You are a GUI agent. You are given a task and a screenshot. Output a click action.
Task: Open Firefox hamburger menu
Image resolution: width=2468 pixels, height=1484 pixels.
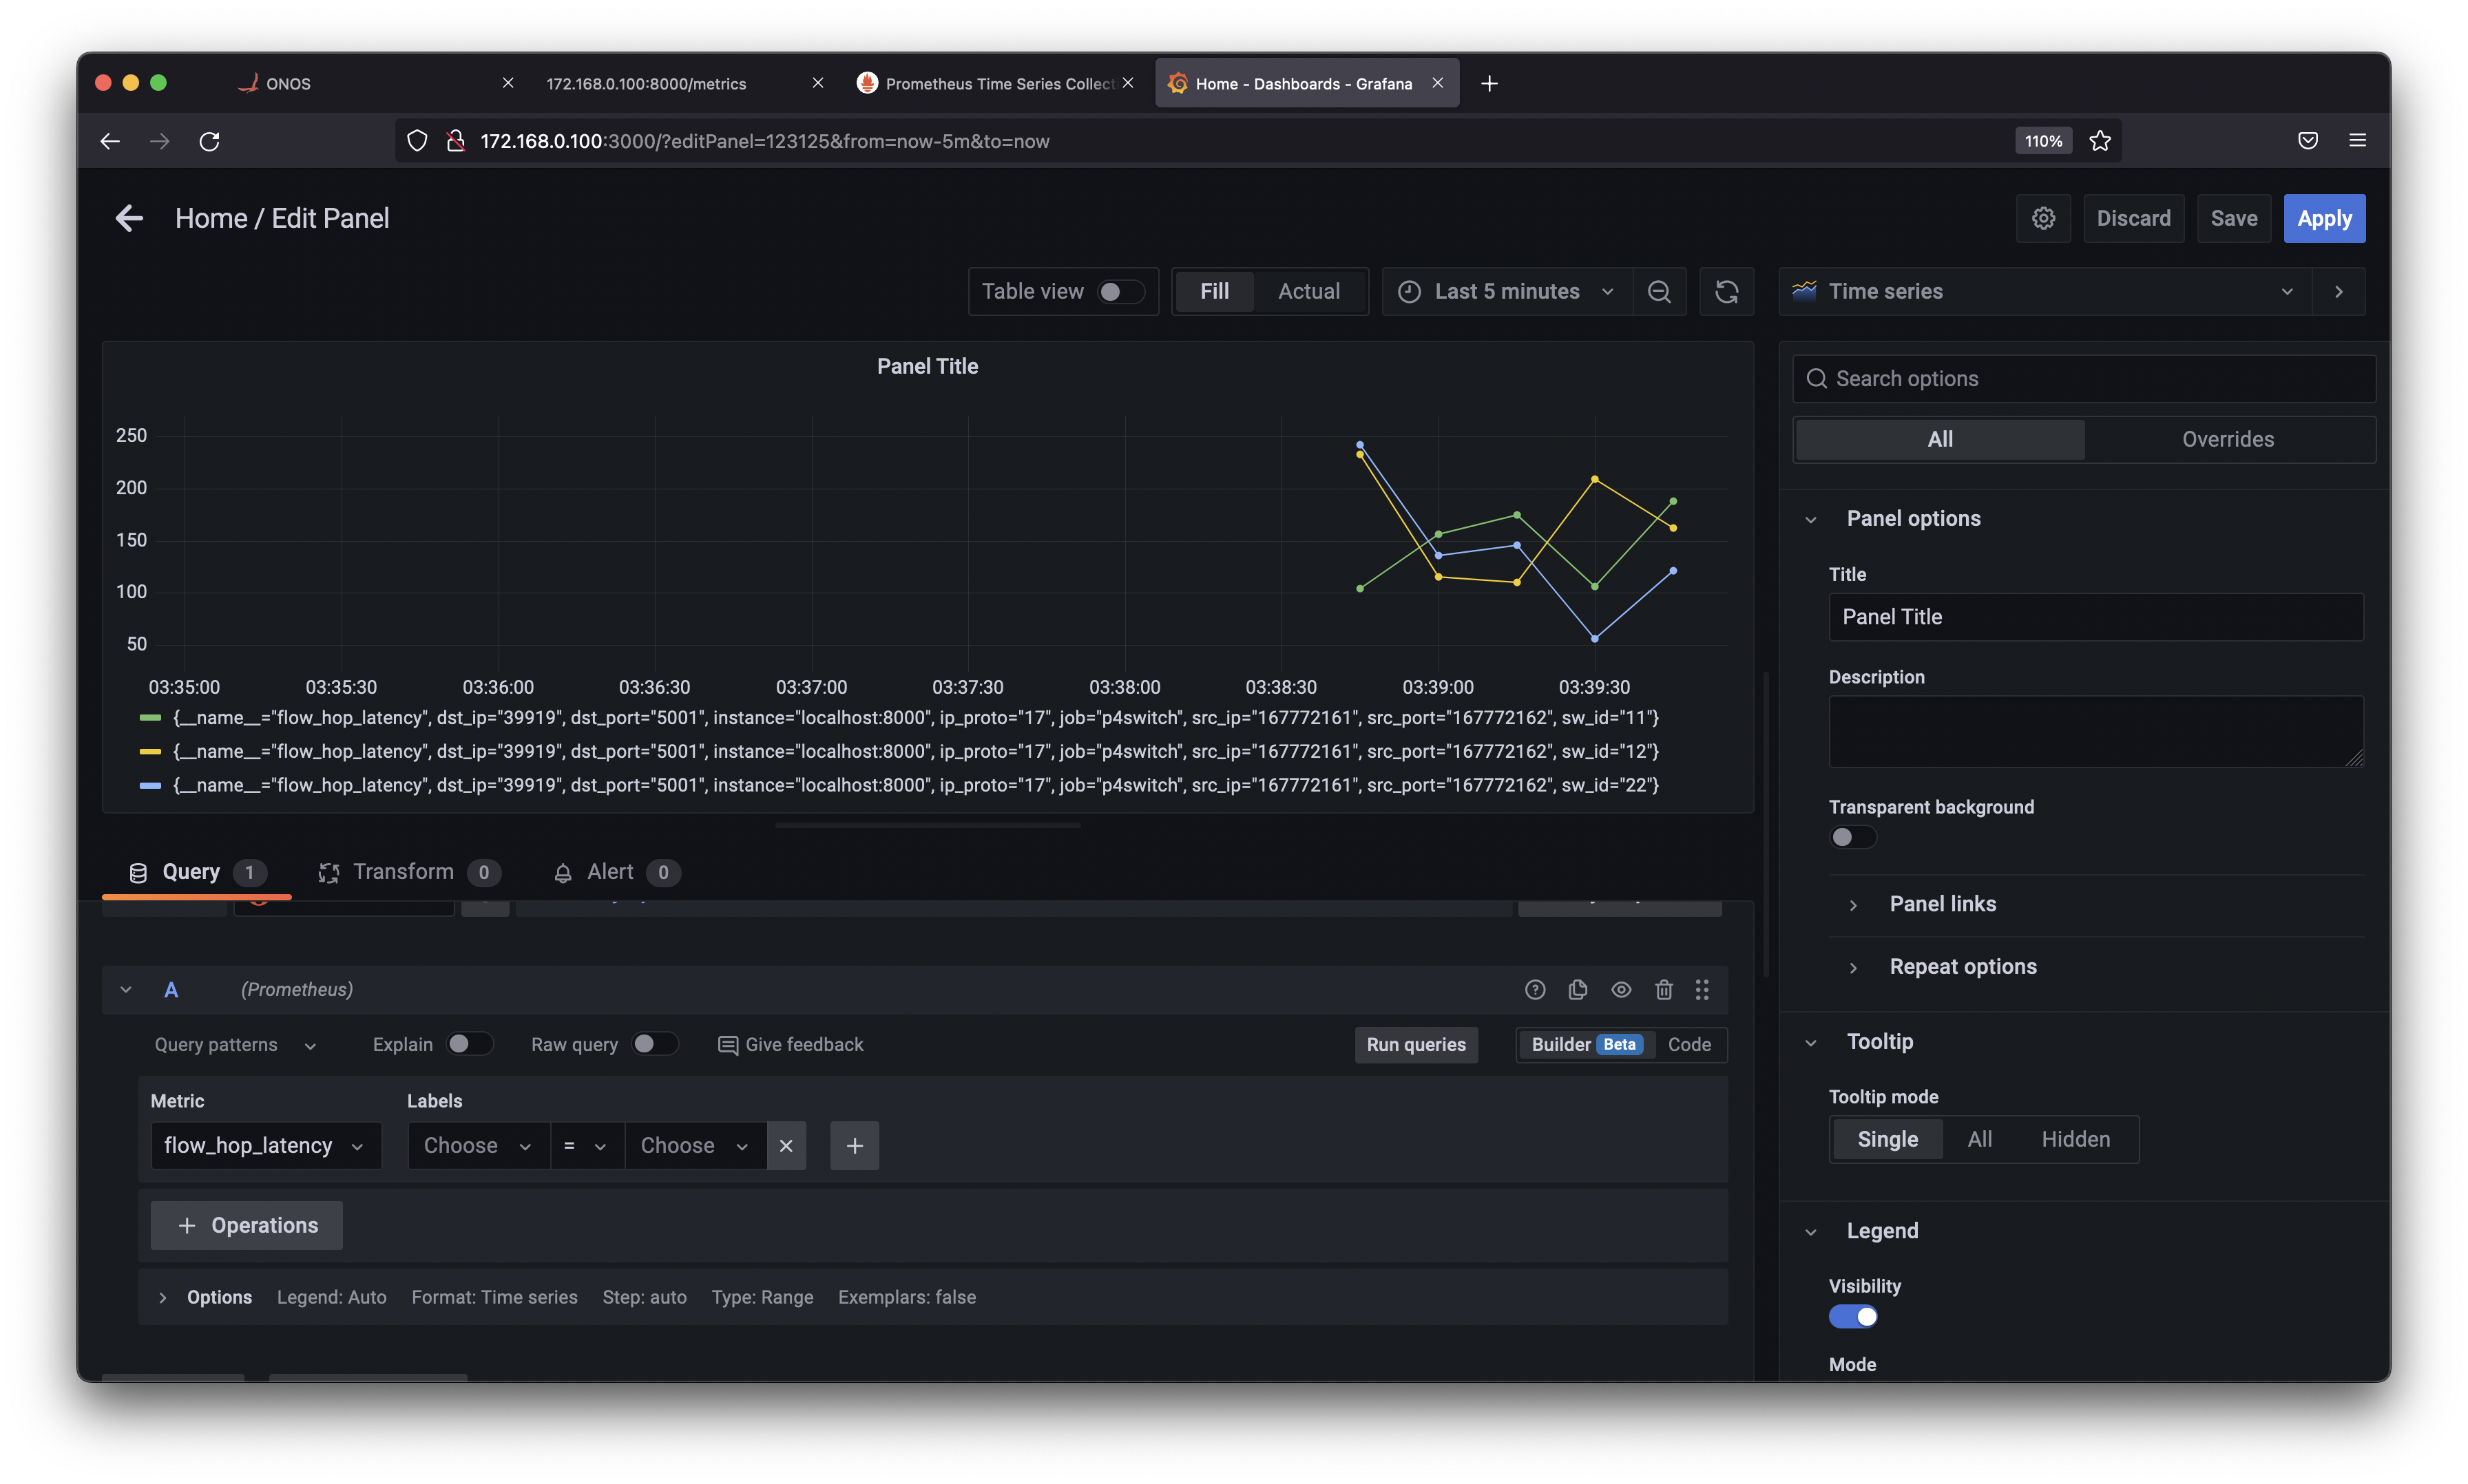[x=2358, y=141]
